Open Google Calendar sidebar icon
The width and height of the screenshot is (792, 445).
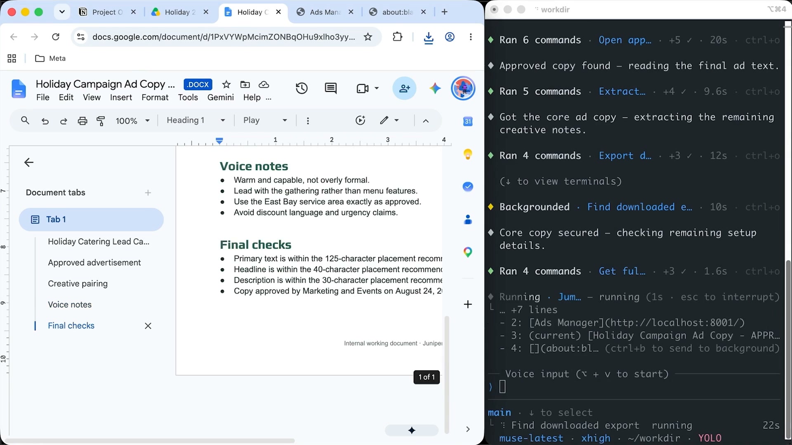tap(468, 122)
